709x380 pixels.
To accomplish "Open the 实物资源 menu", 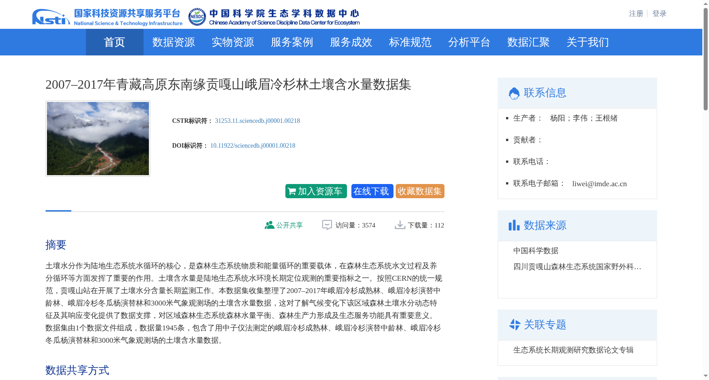I will [x=233, y=42].
